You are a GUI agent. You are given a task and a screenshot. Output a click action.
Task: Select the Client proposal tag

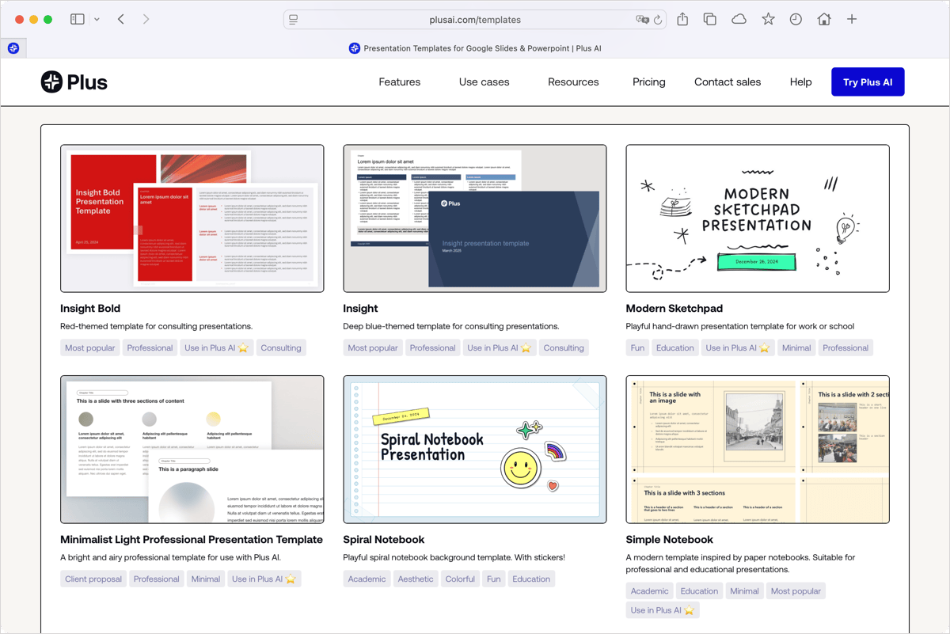point(93,579)
